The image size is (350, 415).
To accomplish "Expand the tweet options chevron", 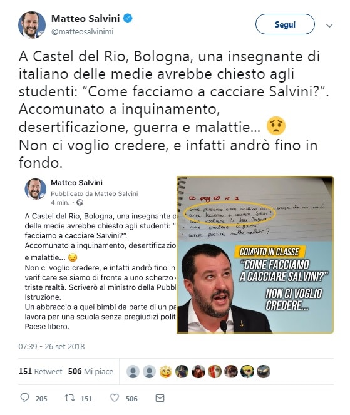I will (x=329, y=26).
